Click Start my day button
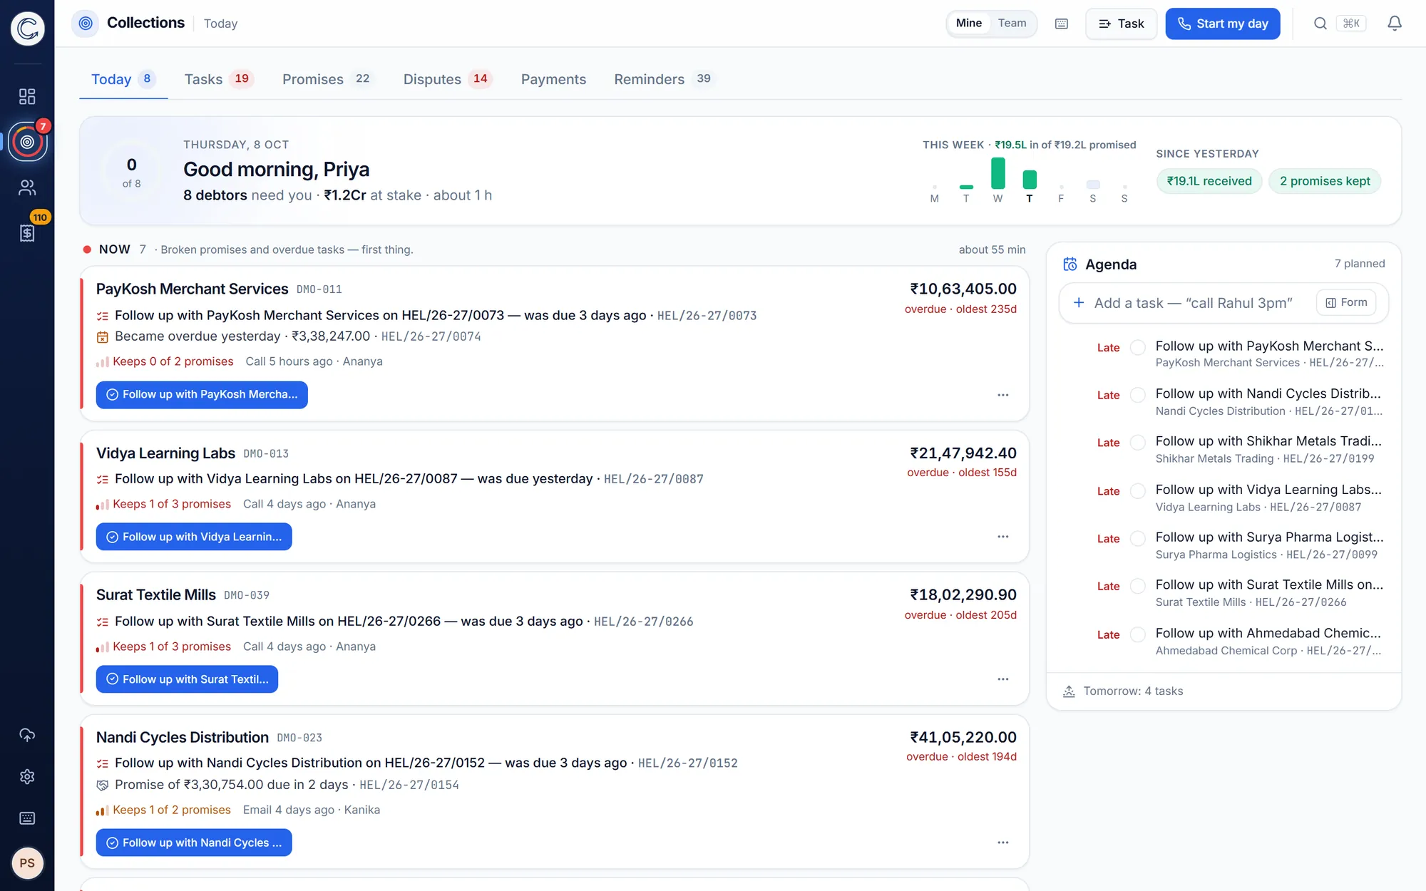The height and width of the screenshot is (891, 1426). 1223,24
